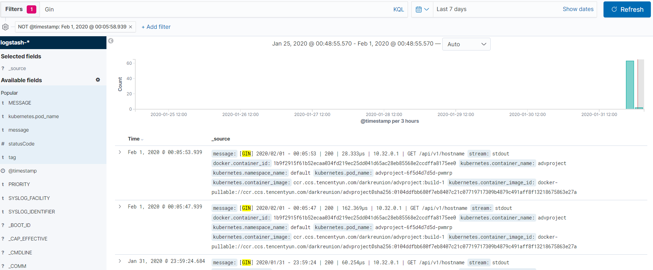Click the Refresh button
Image resolution: width=653 pixels, height=270 pixels.
627,9
